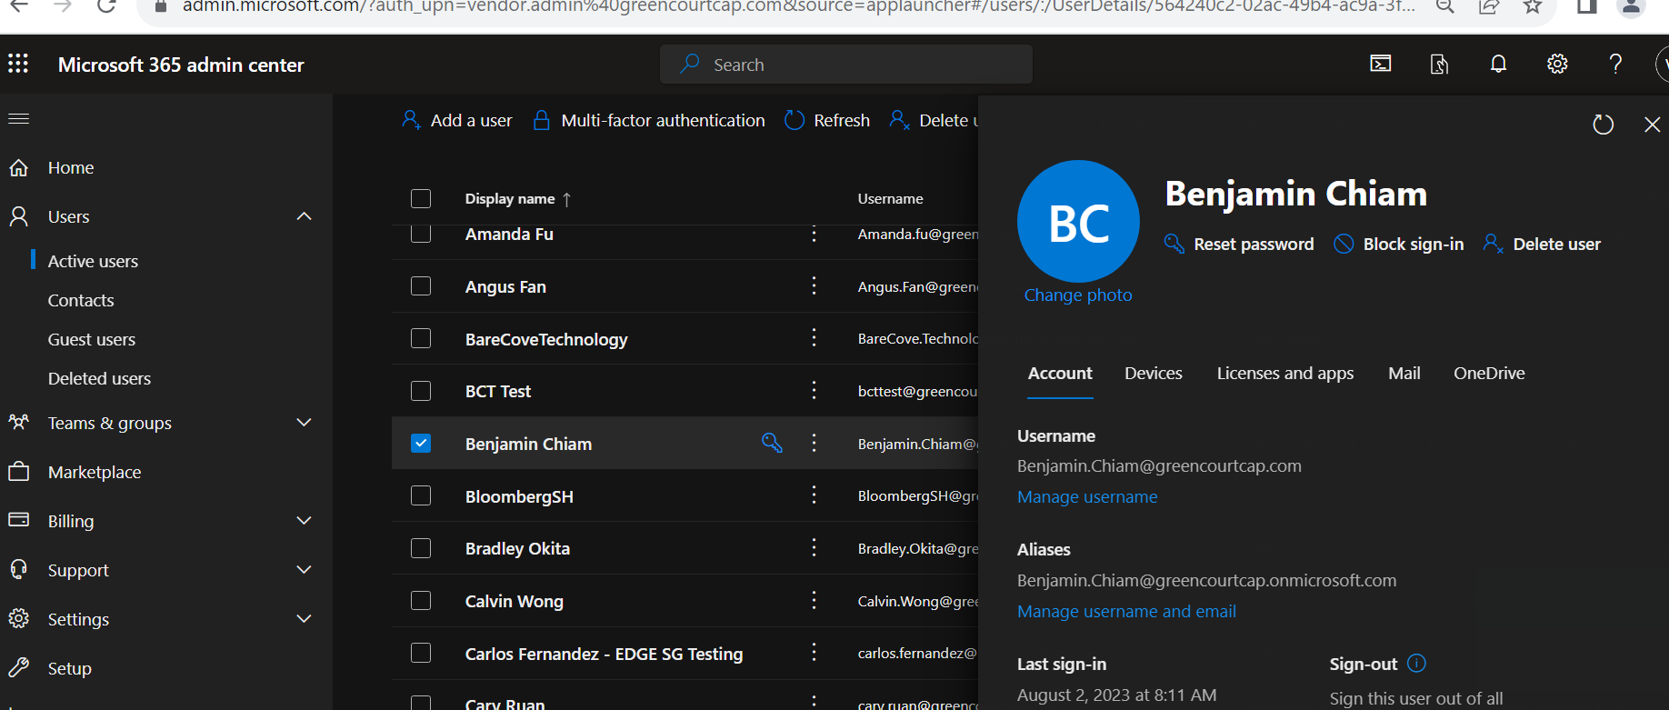The width and height of the screenshot is (1669, 710).
Task: Open more actions for Carlos Fernandez
Action: click(x=814, y=653)
